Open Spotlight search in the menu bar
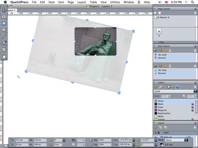 tap(193, 2)
